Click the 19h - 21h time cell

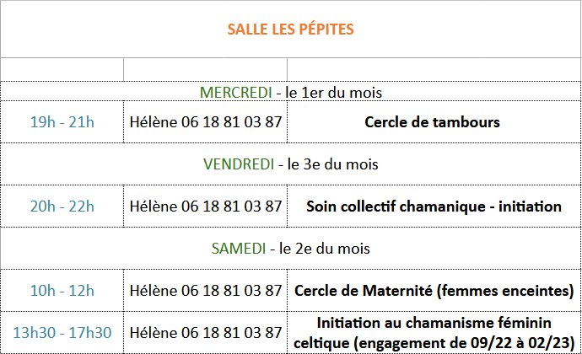62,122
